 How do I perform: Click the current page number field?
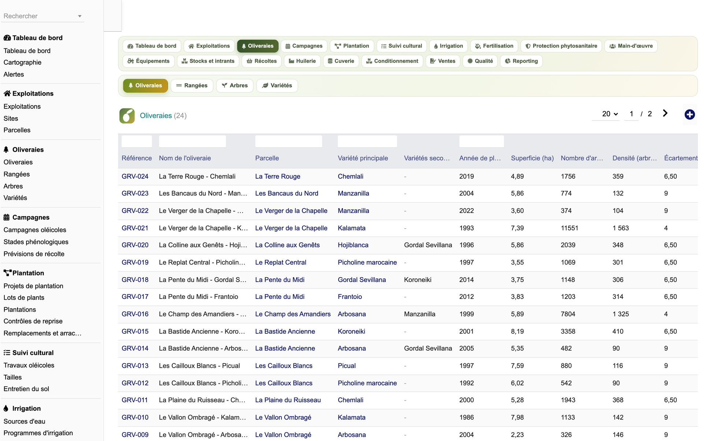631,114
